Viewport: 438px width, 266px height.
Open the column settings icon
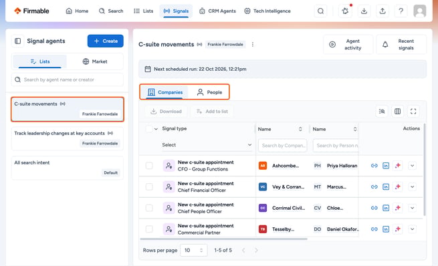point(397,112)
